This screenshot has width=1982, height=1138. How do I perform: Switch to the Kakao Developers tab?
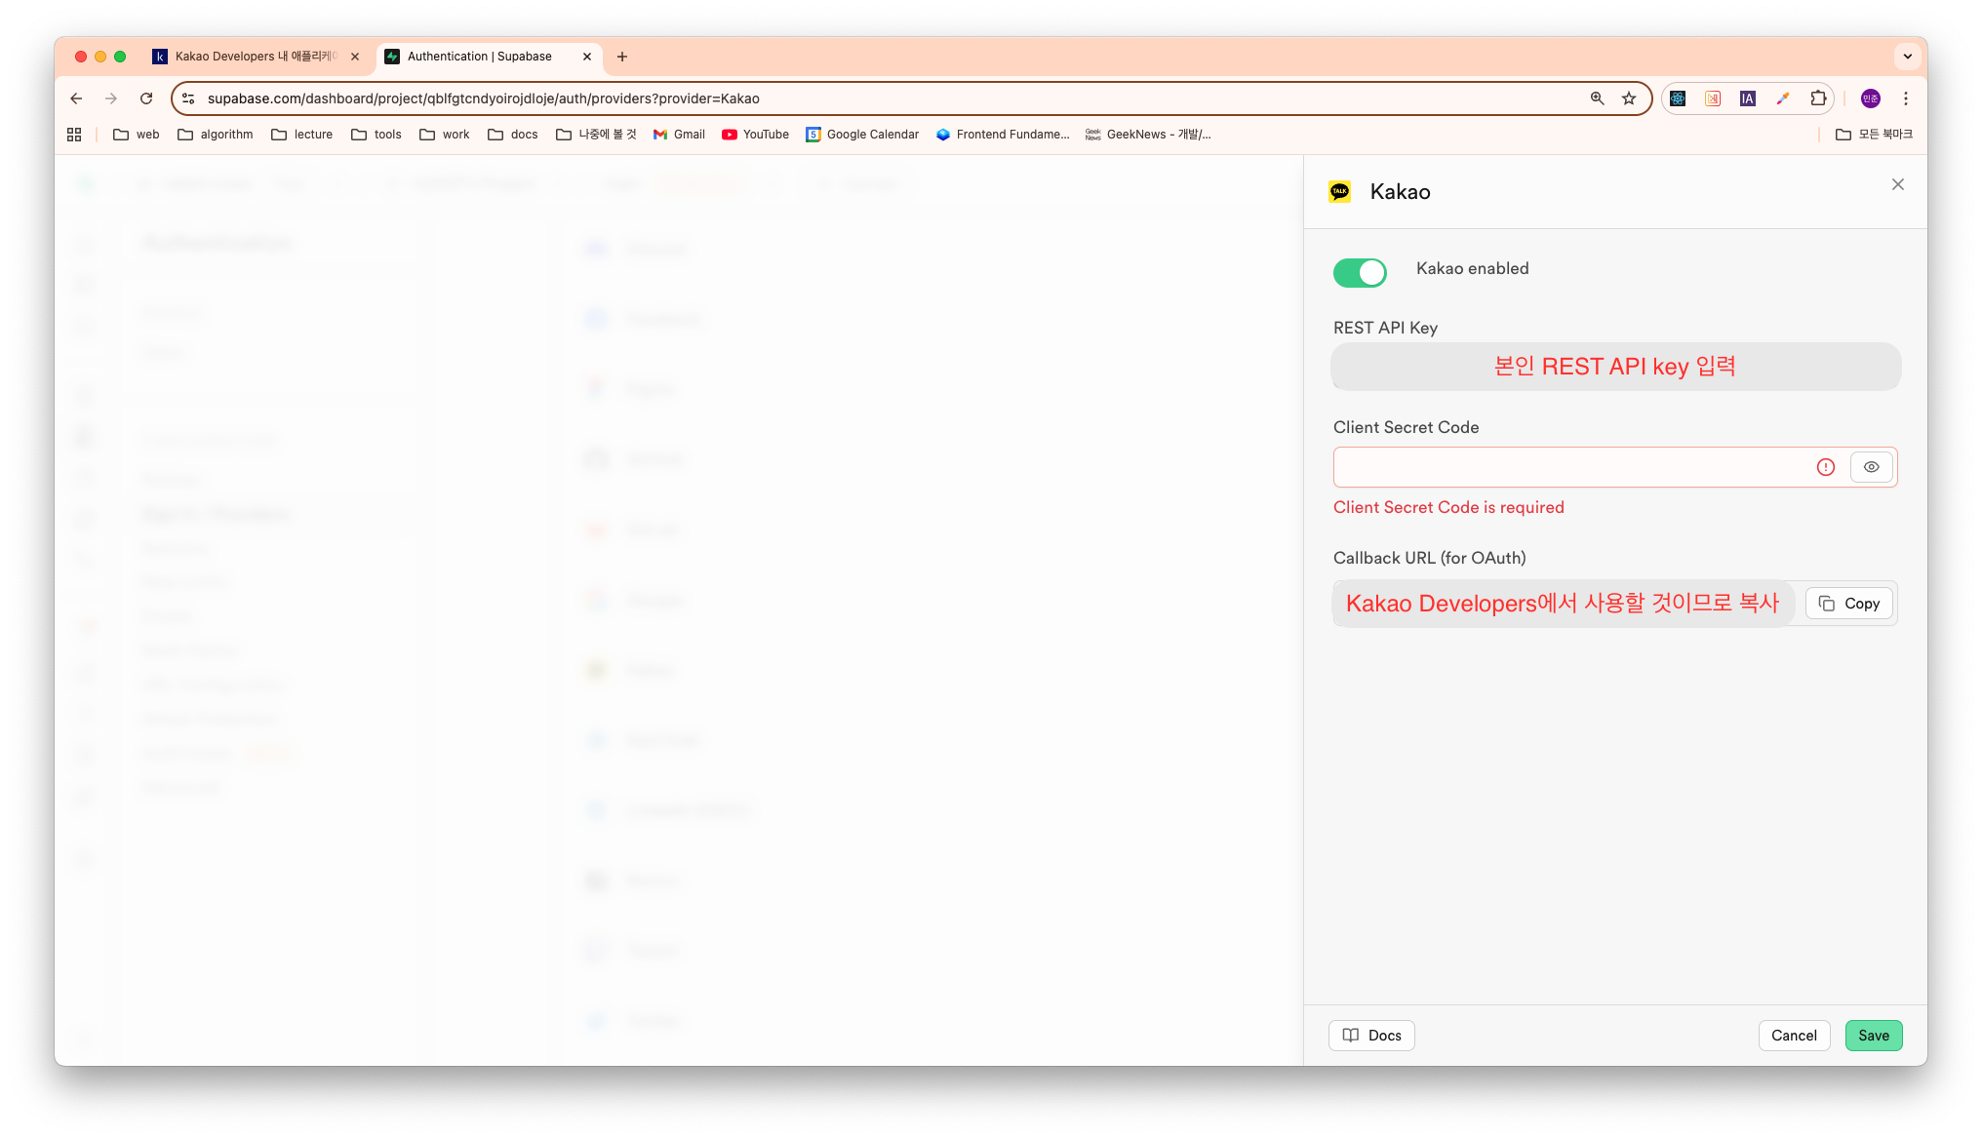(x=254, y=57)
